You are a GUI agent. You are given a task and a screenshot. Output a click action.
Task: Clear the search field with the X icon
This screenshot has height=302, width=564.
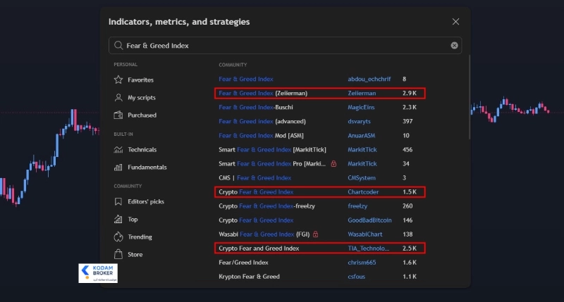tap(454, 45)
